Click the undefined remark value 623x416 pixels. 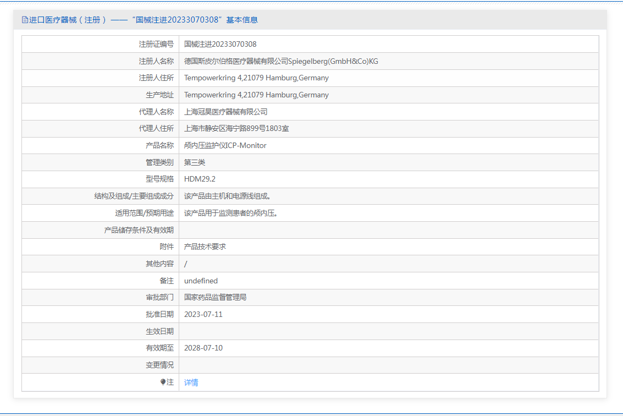click(x=201, y=281)
